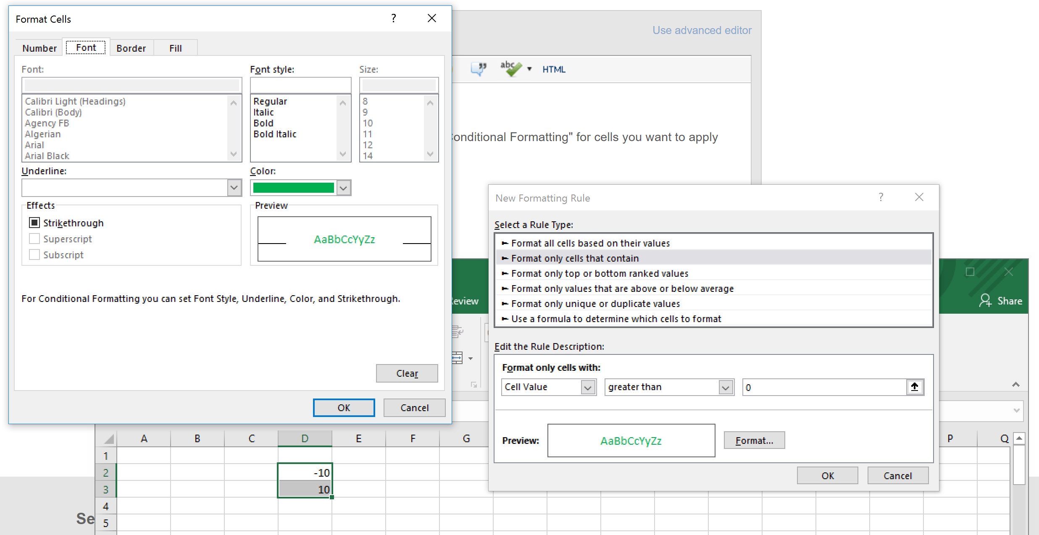Click the collapse-dialog range selector arrow icon
The width and height of the screenshot is (1039, 535).
915,387
